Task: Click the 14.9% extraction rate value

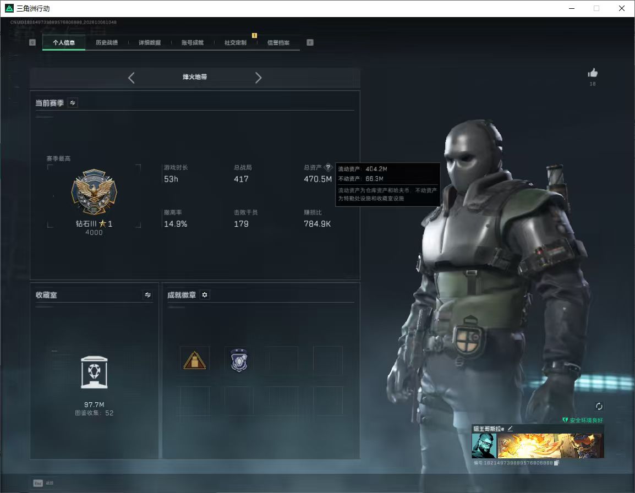Action: click(176, 224)
